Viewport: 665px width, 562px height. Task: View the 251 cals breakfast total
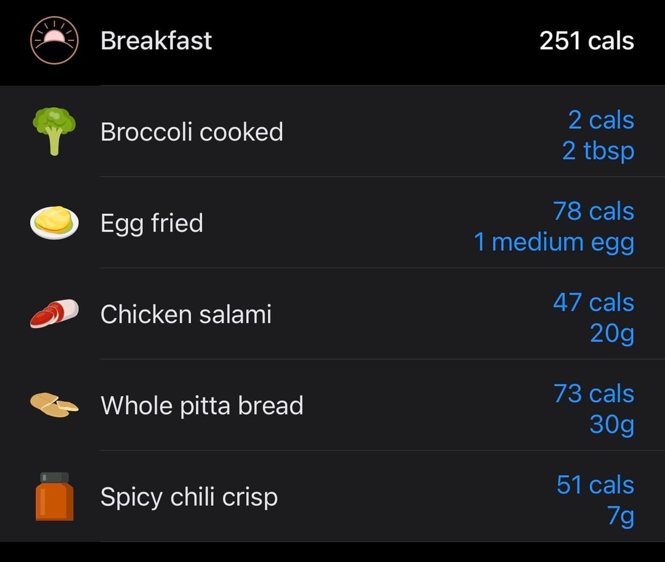586,41
